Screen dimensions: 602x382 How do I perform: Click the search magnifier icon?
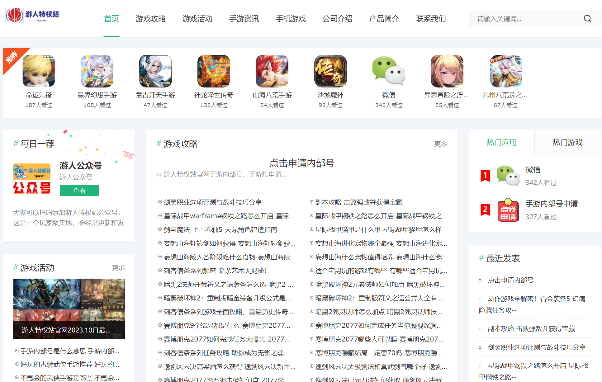[587, 19]
